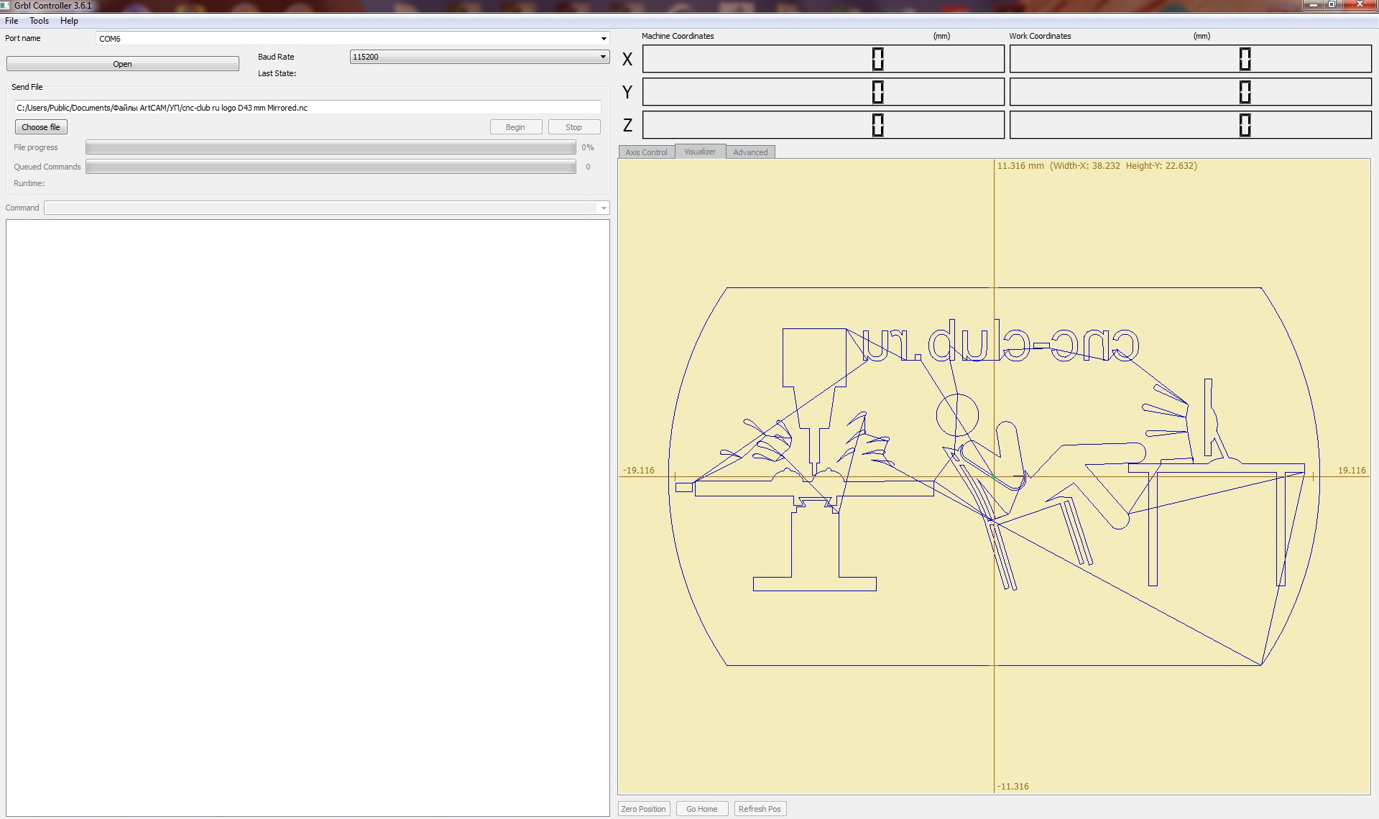This screenshot has width=1379, height=819.
Task: Click the Open port button
Action: click(122, 64)
